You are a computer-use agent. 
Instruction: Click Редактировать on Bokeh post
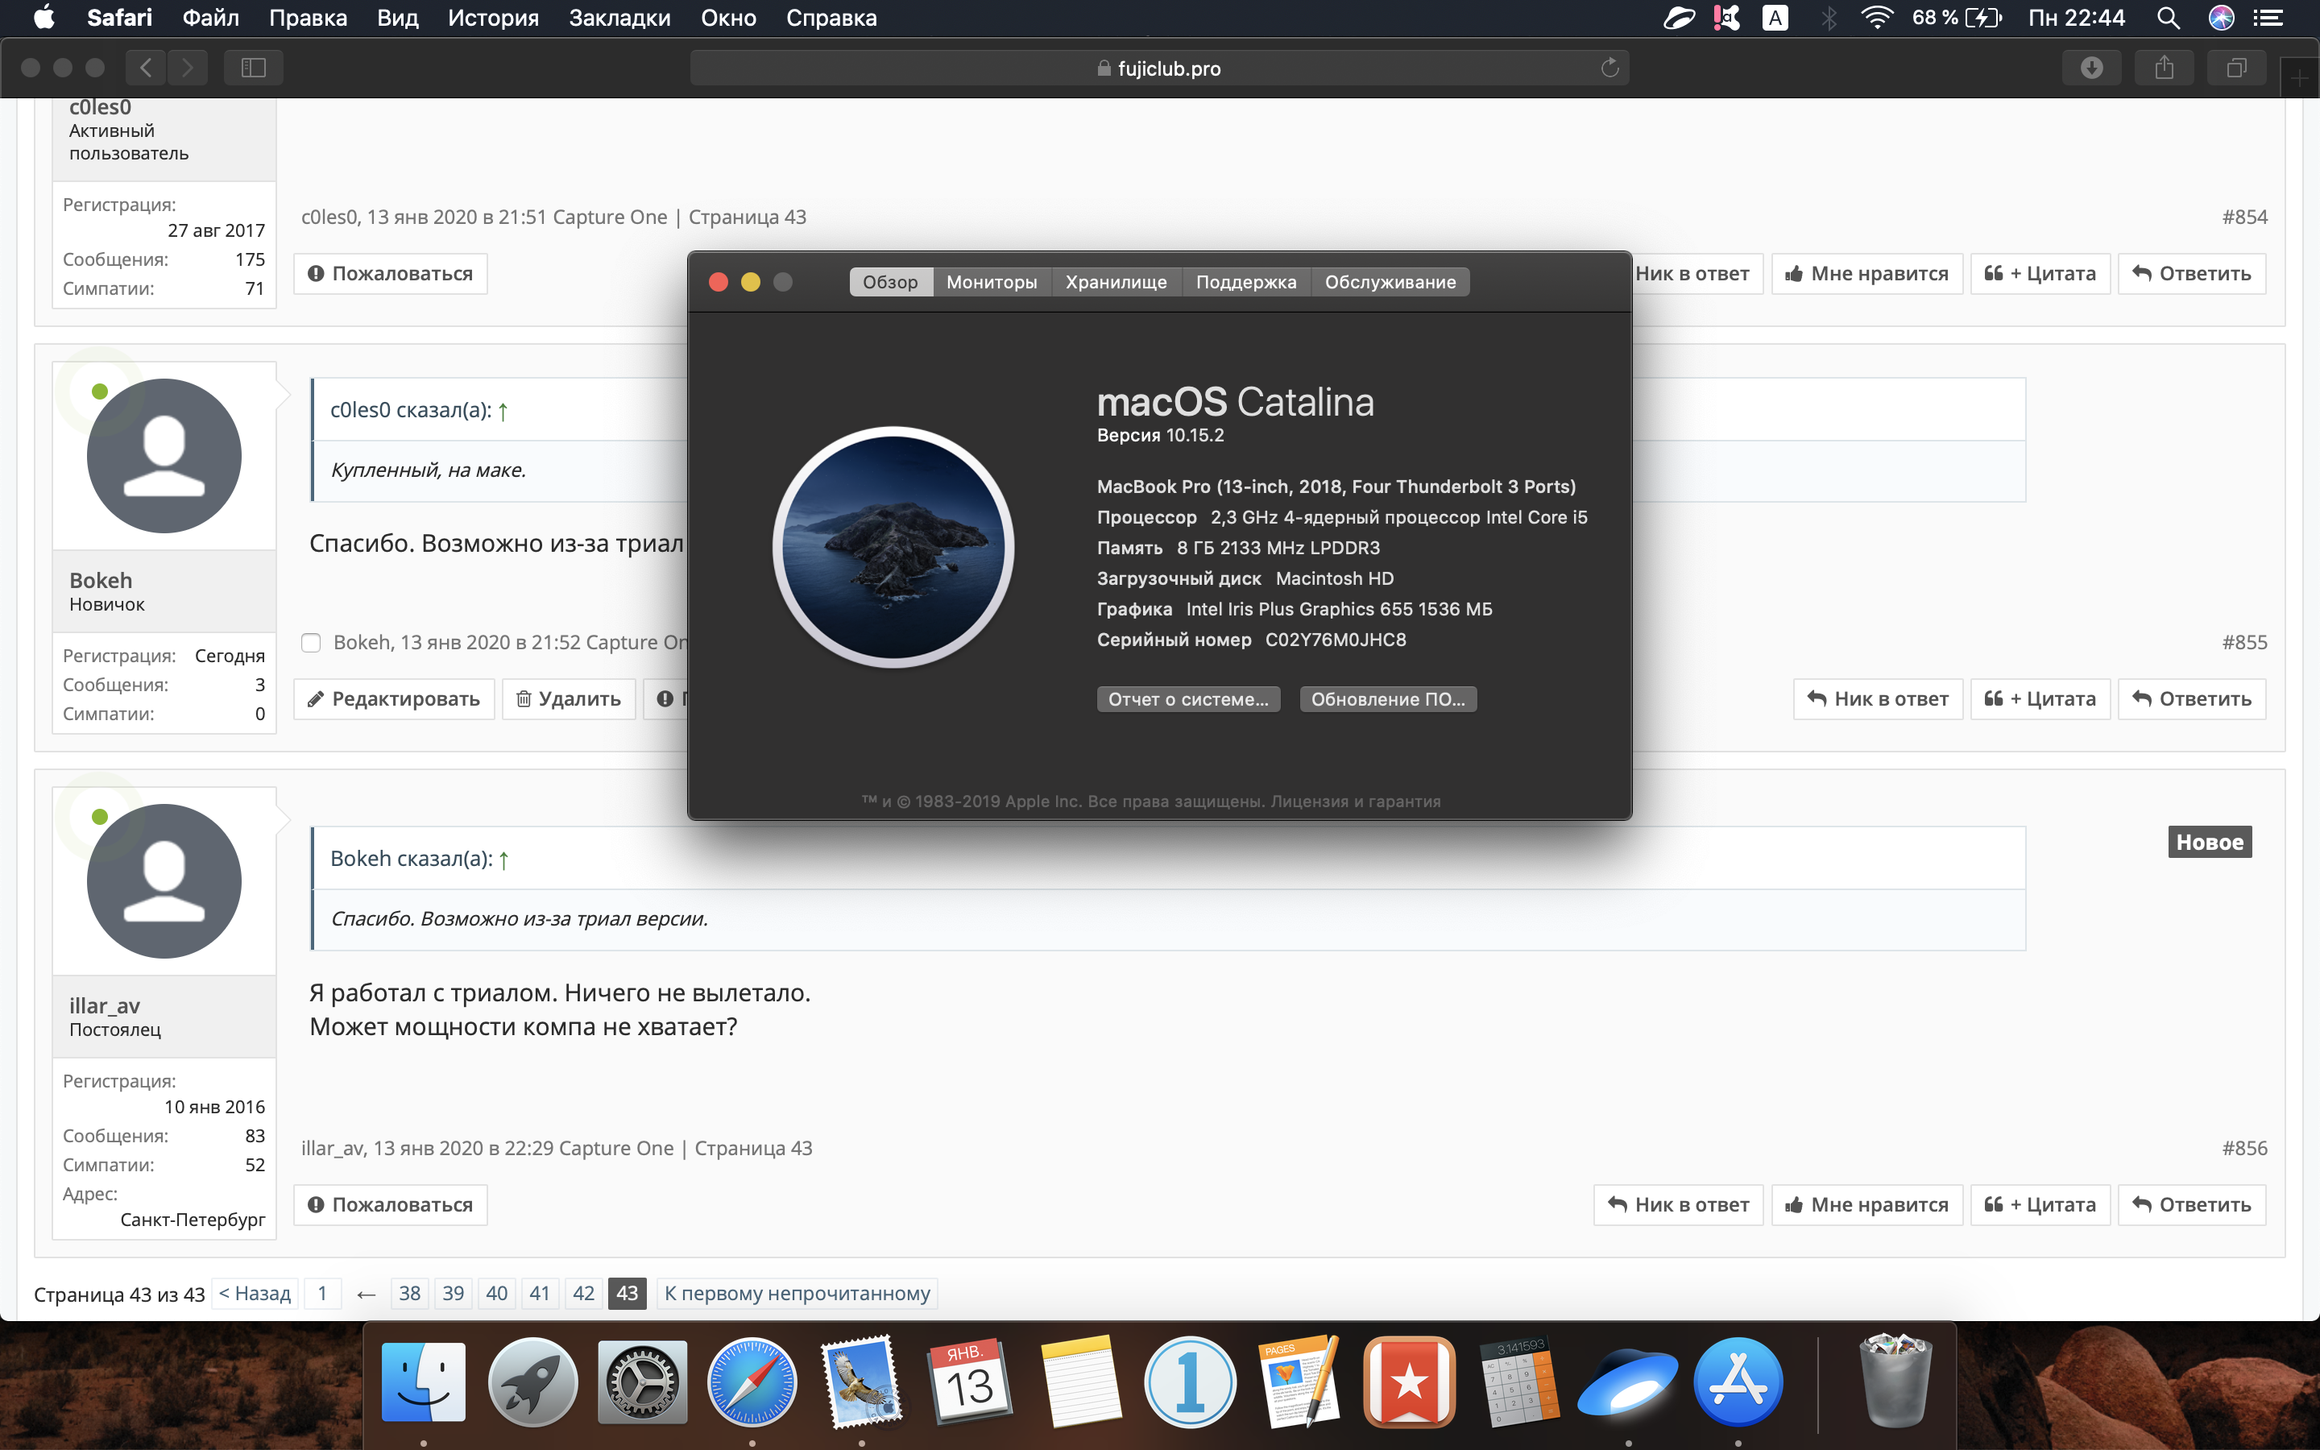[x=393, y=699]
